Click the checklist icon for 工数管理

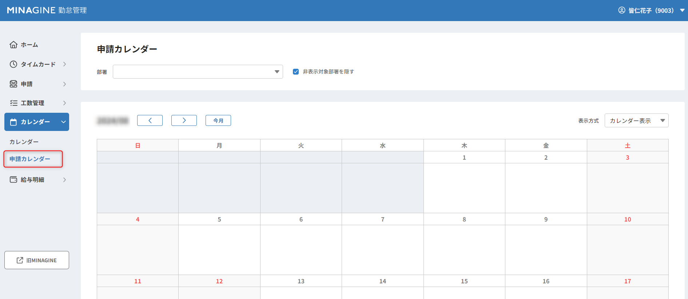tap(13, 103)
